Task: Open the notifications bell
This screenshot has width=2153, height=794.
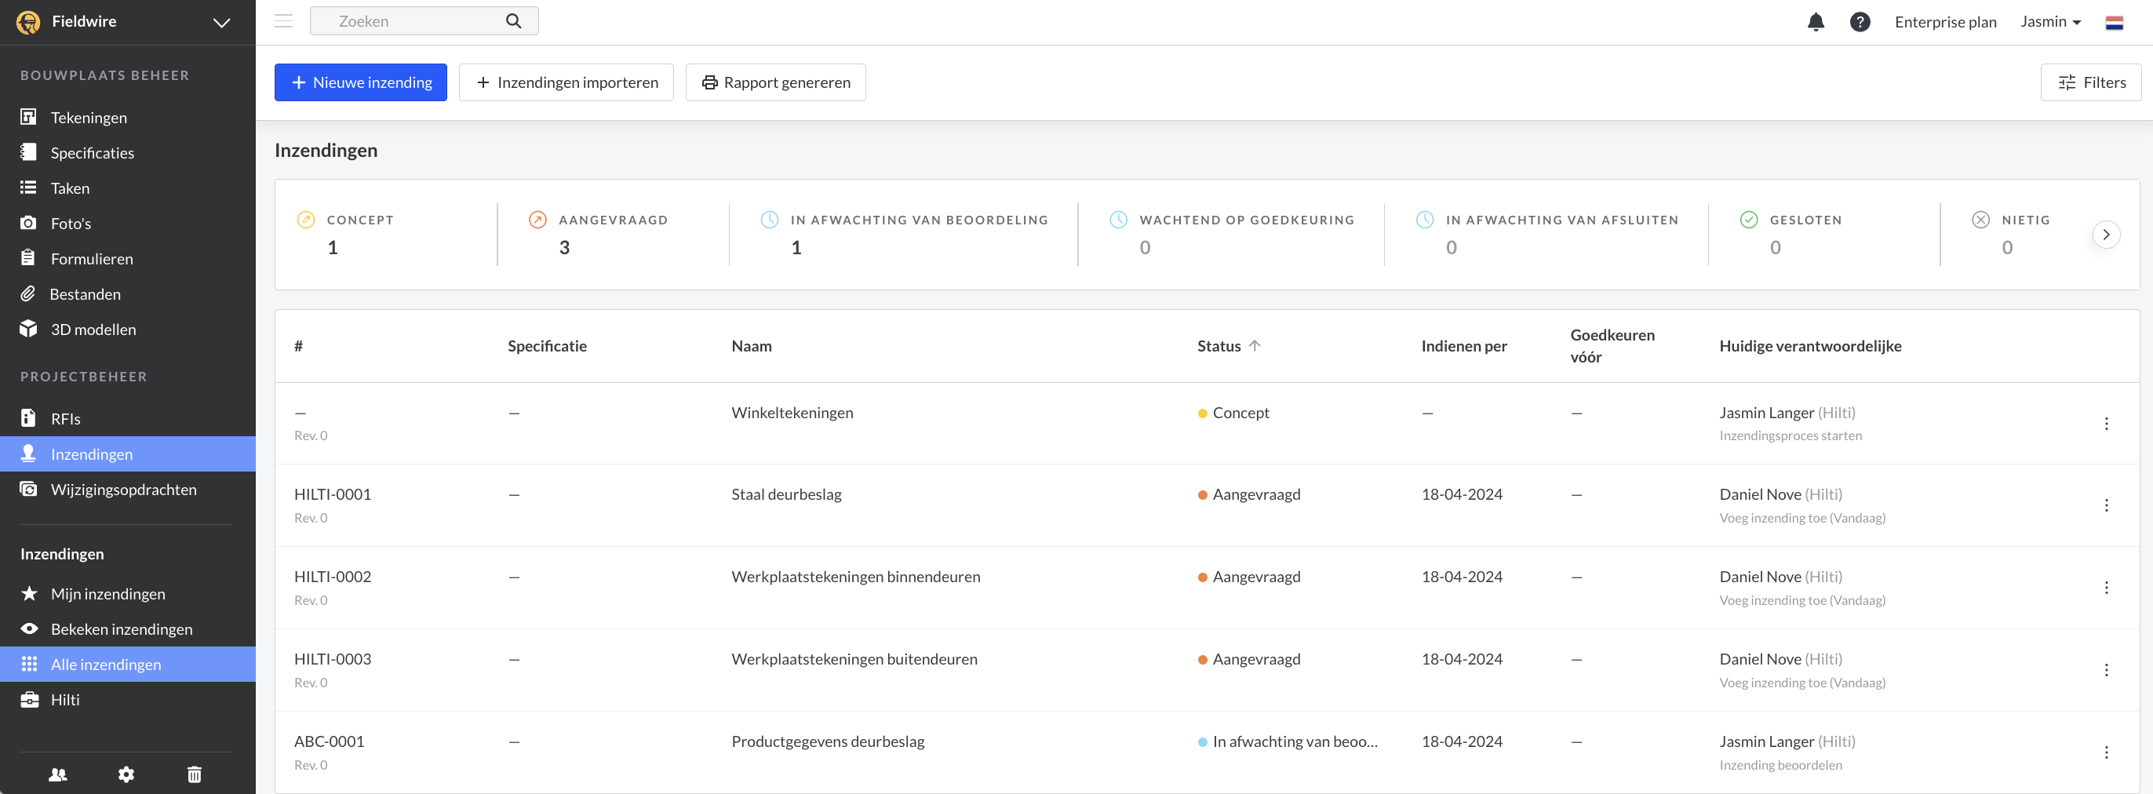Action: coord(1816,22)
